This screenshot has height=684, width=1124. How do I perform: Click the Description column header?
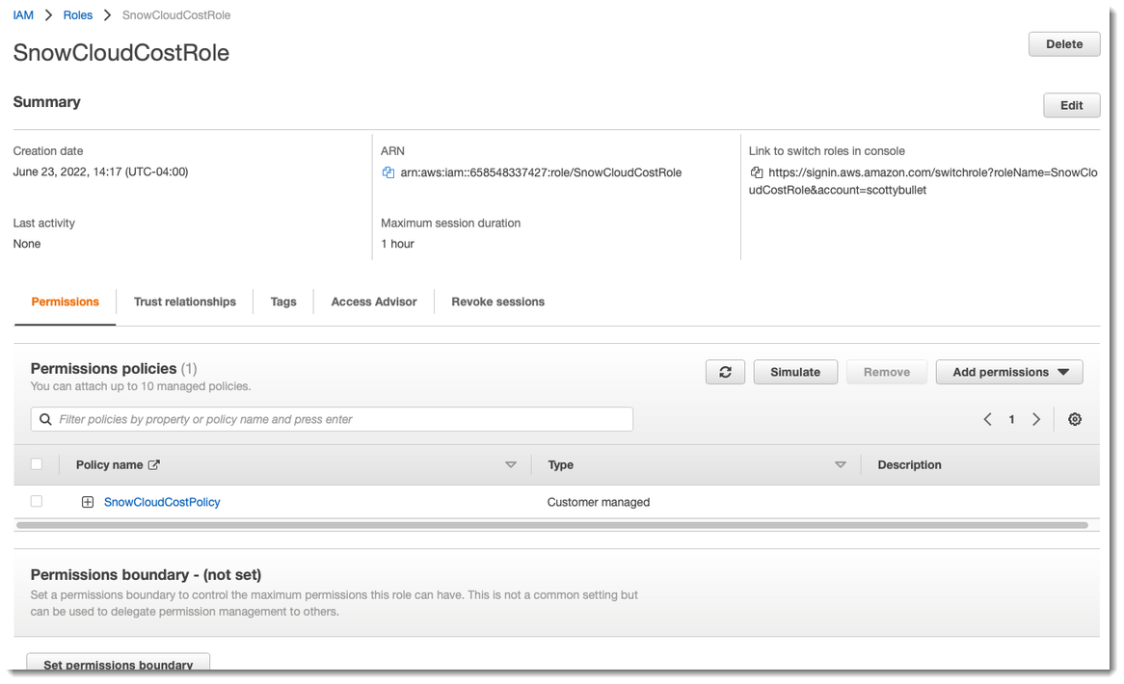(910, 465)
